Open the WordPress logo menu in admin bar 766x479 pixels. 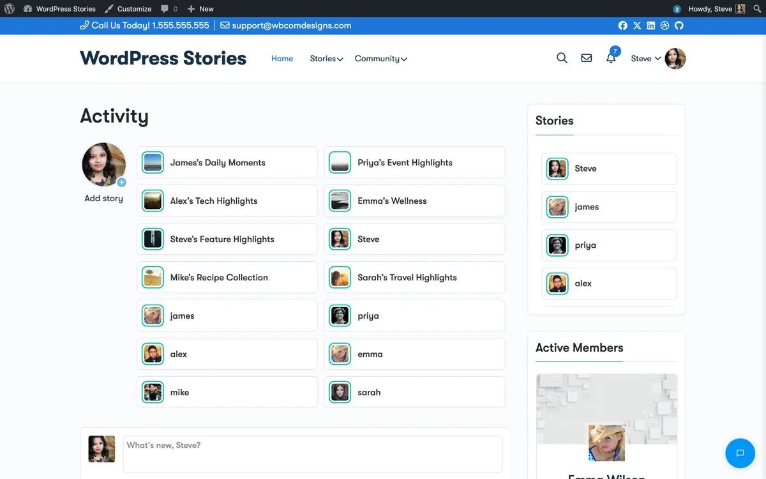click(x=9, y=9)
